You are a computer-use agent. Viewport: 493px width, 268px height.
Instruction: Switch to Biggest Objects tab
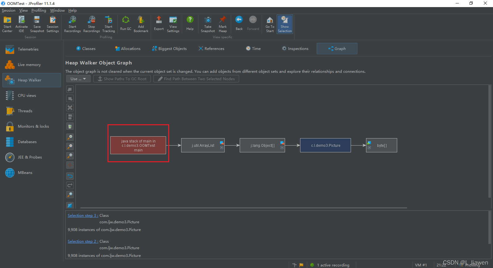[169, 49]
